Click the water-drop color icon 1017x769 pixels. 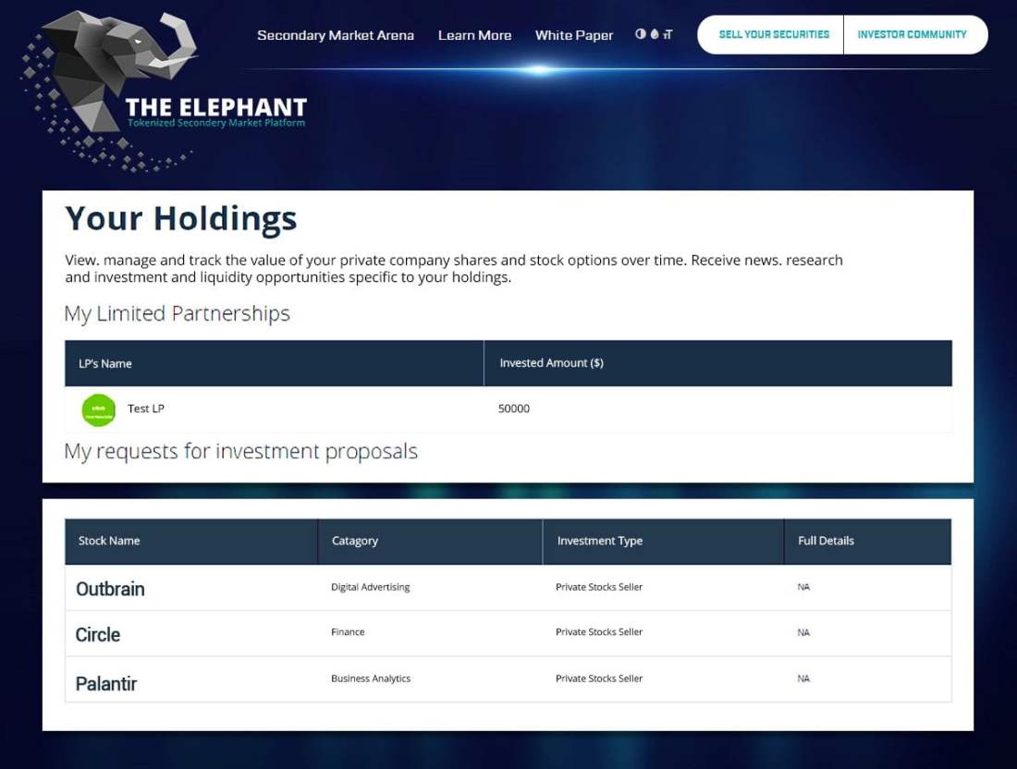655,34
